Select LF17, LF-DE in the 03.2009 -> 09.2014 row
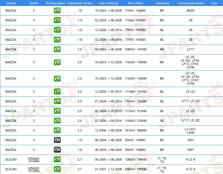The image size is (223, 174). click(x=190, y=120)
